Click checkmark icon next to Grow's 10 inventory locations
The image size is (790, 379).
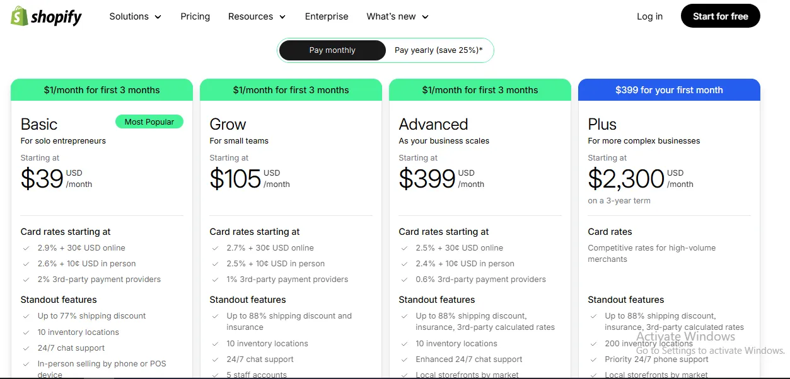pos(215,344)
